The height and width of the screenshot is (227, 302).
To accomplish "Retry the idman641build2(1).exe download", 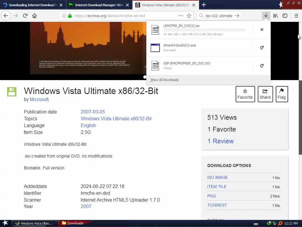I will click(262, 48).
